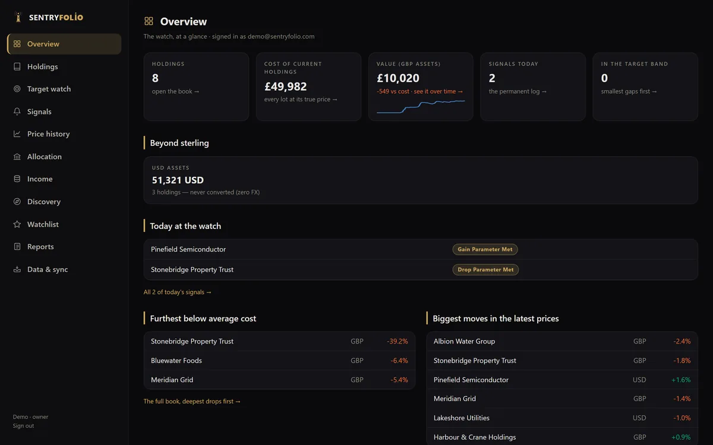Click the SENTRYFOLIO brand name
Viewport: 713px width, 445px height.
(56, 17)
